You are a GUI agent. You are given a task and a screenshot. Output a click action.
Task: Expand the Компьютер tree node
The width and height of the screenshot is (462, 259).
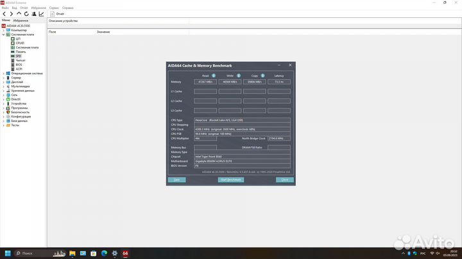coord(4,30)
